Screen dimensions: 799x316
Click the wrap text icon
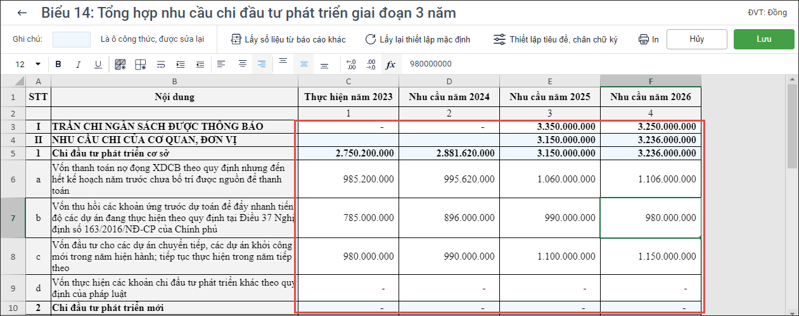(160, 65)
